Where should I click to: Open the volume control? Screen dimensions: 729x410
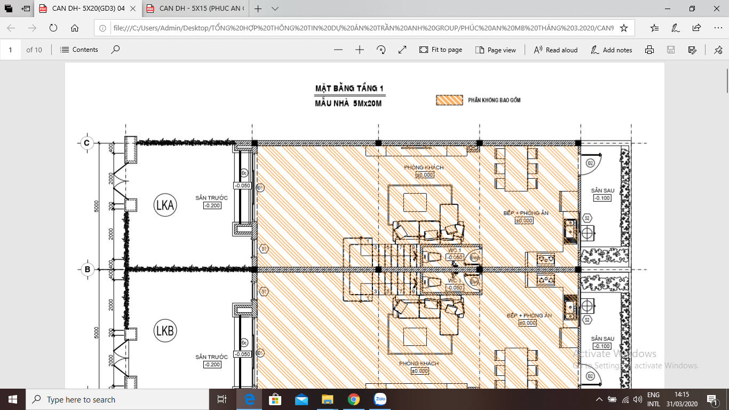pyautogui.click(x=637, y=399)
